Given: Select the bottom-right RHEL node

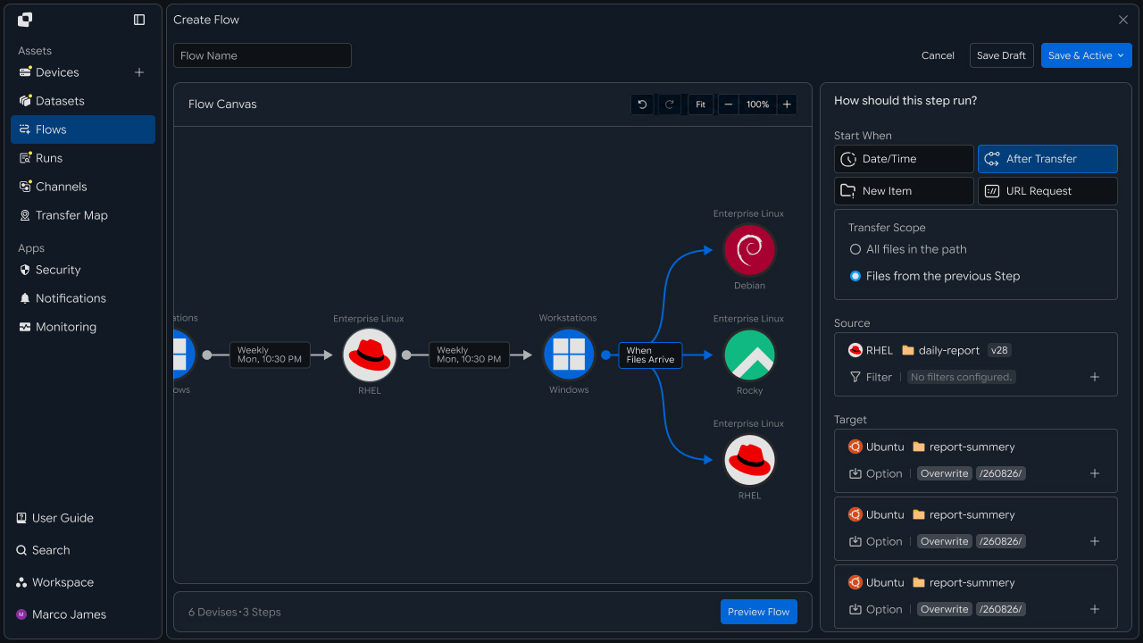Looking at the screenshot, I should (x=750, y=460).
